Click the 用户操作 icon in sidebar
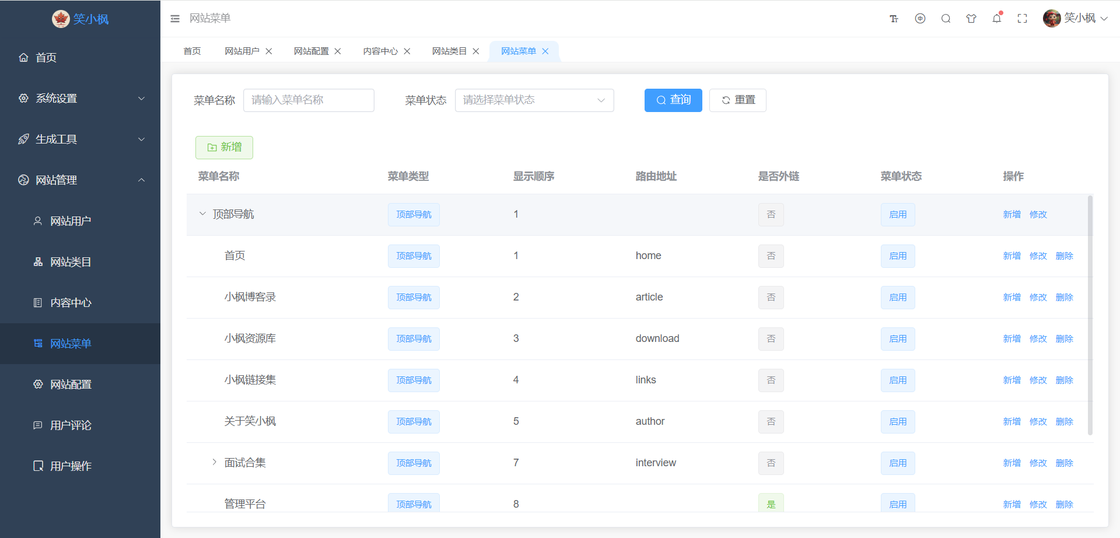This screenshot has height=538, width=1120. (38, 466)
